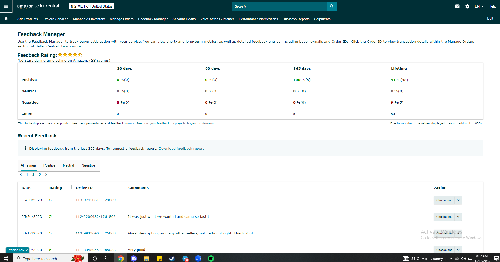500x262 pixels.
Task: Switch to the Neutral tab
Action: click(x=68, y=165)
